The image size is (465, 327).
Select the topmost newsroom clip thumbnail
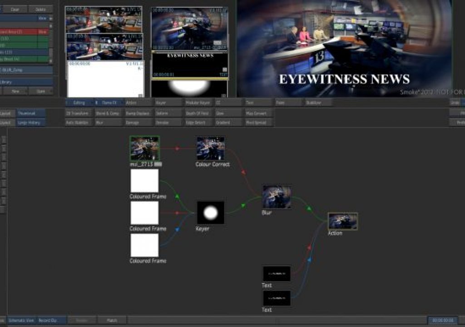pyautogui.click(x=104, y=20)
